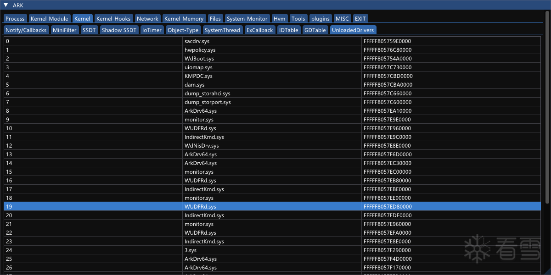Click dump_storahci.sys in the list

[x=208, y=93]
